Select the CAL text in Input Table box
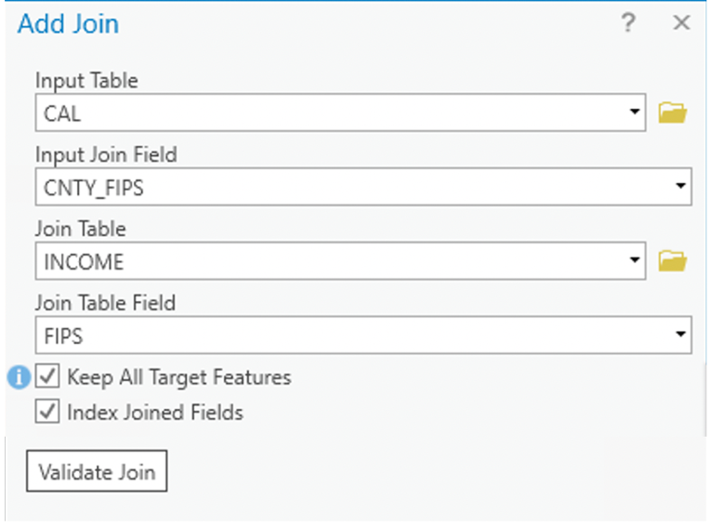The width and height of the screenshot is (710, 526). (62, 113)
